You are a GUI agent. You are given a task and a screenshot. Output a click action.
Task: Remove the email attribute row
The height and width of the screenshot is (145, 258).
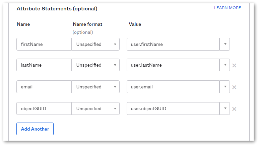click(234, 87)
